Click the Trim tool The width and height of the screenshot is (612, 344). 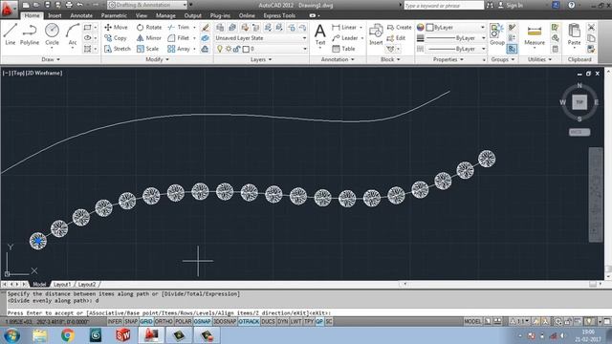pyautogui.click(x=179, y=28)
